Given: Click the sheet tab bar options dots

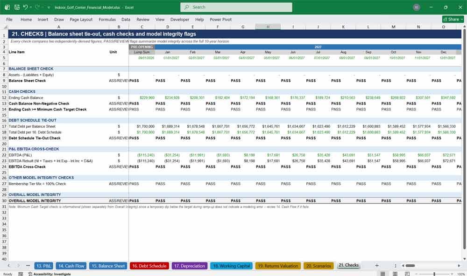Looking at the screenshot, I should [x=396, y=266].
